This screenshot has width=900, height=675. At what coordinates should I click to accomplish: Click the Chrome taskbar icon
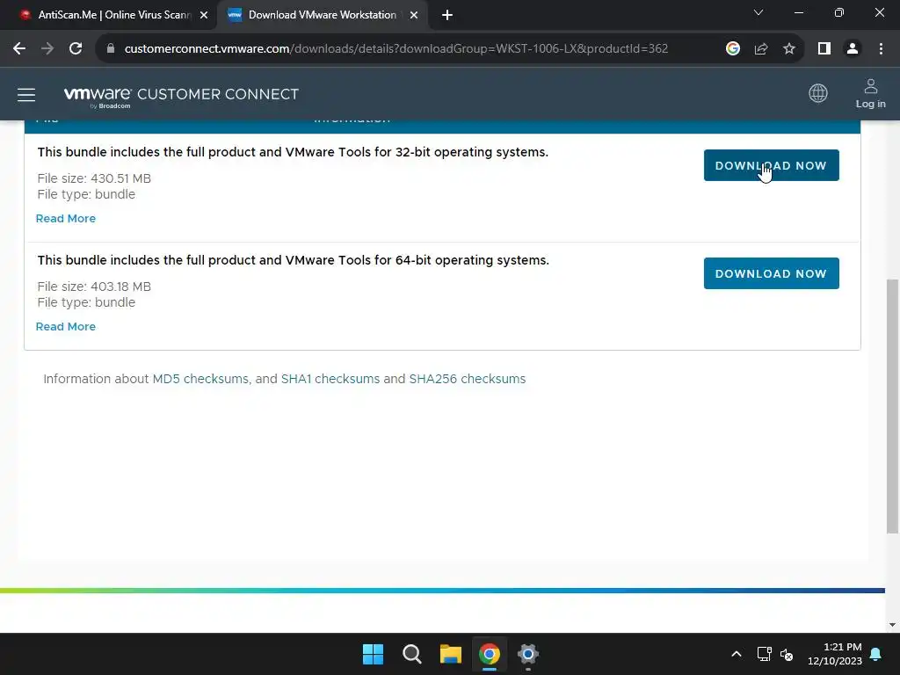[x=489, y=654]
